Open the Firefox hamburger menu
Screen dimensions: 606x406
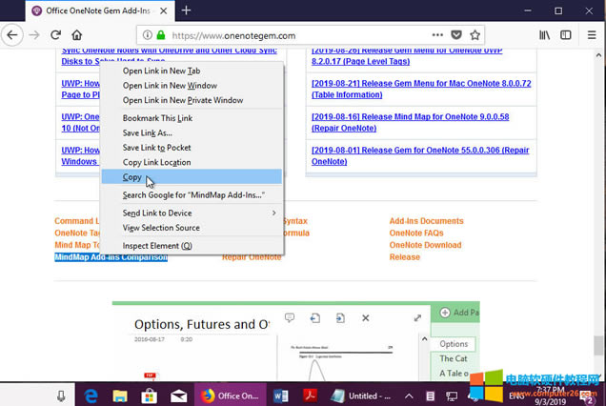pyautogui.click(x=592, y=35)
